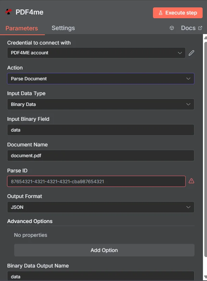Click the Parse ID input with red border
This screenshot has height=281, width=207.
tap(96, 181)
